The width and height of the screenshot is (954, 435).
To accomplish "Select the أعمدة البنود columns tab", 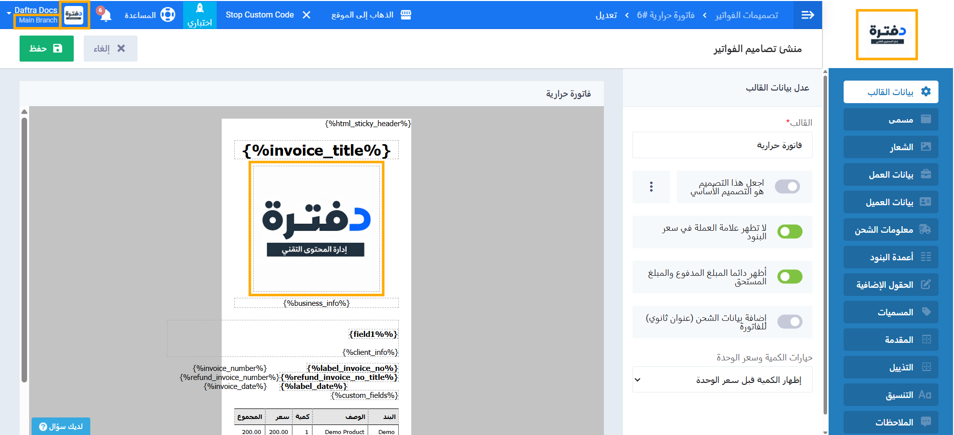I will point(890,257).
